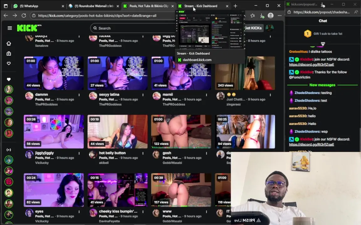361x225 pixels.
Task: Open the discord link below ZhadeShadows: wsp
Action: pos(311,144)
